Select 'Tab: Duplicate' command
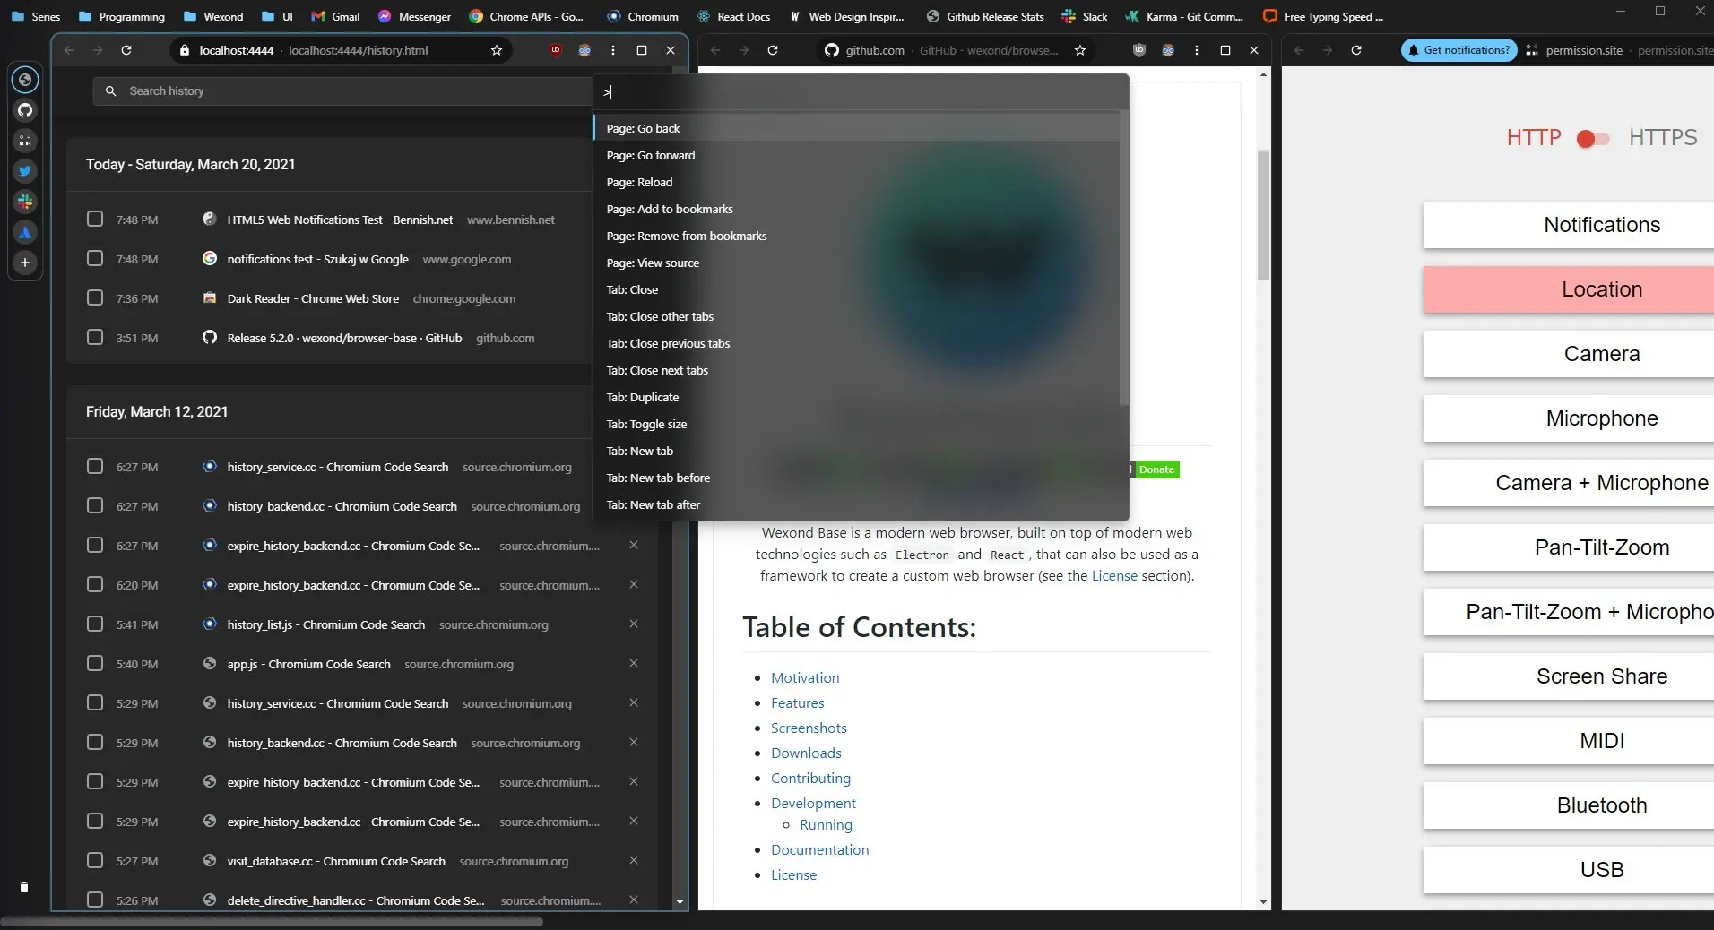Screen dimensions: 1714x930 click(856, 397)
